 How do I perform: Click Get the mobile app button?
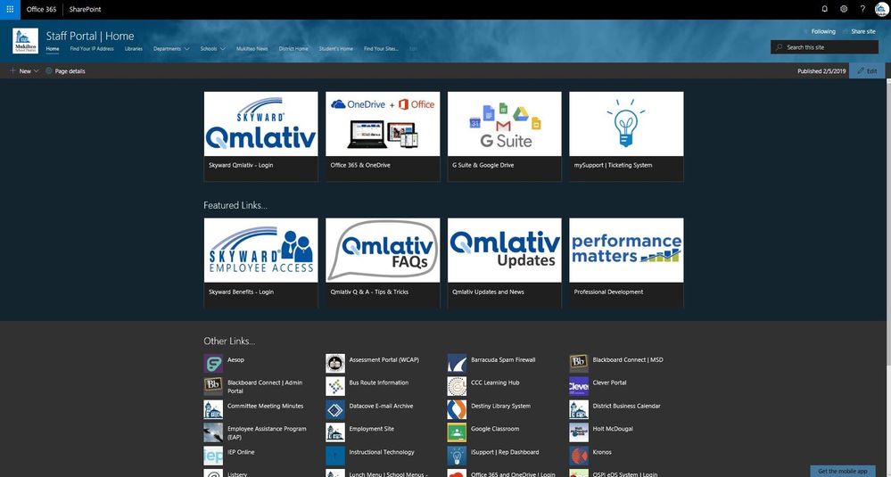point(842,472)
